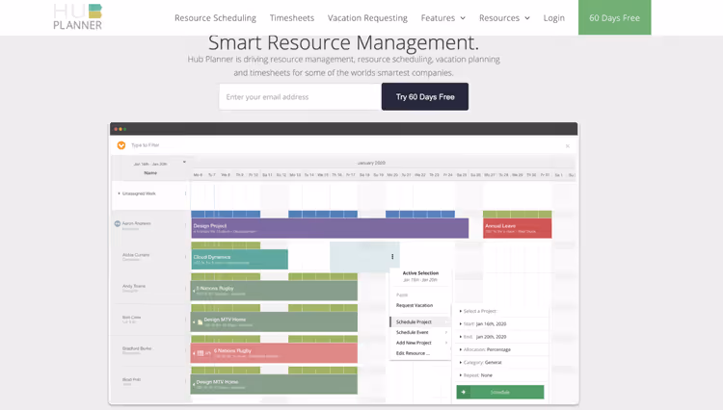The image size is (723, 410).
Task: Click the Active Selection heading
Action: coord(420,273)
